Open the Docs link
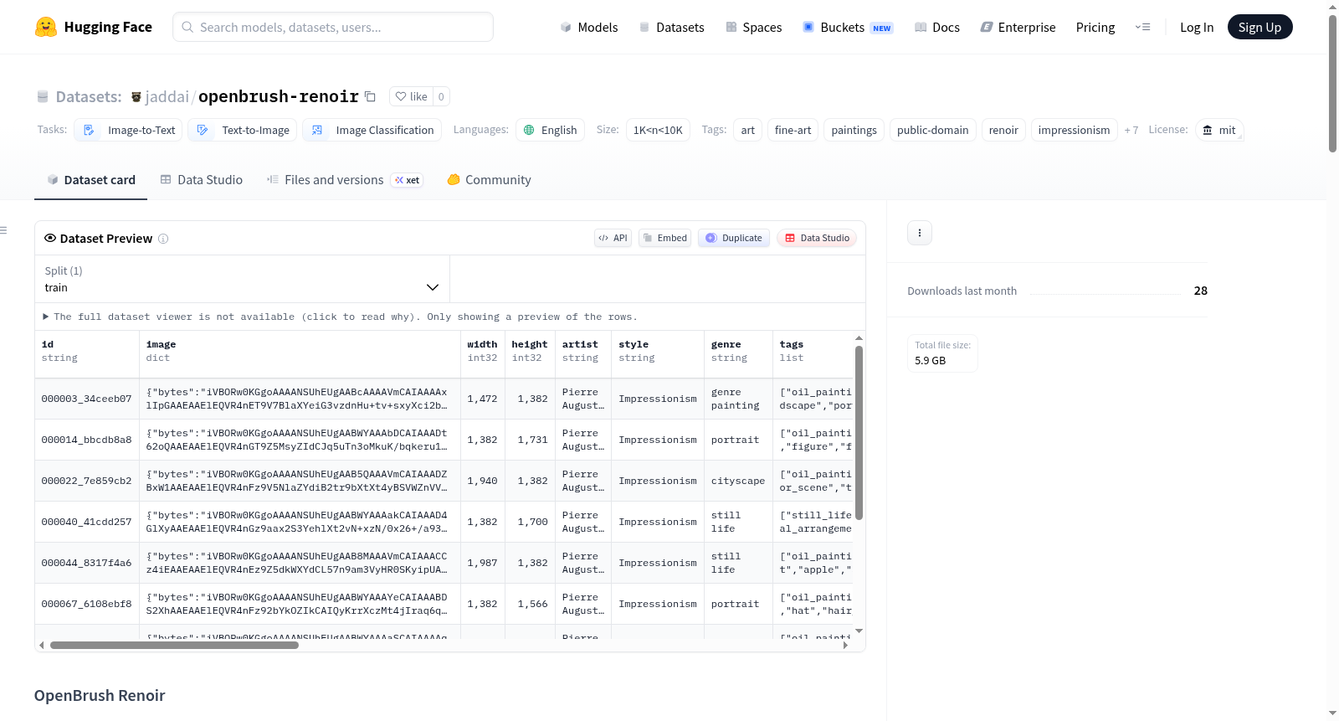The height and width of the screenshot is (721, 1339). click(x=937, y=27)
